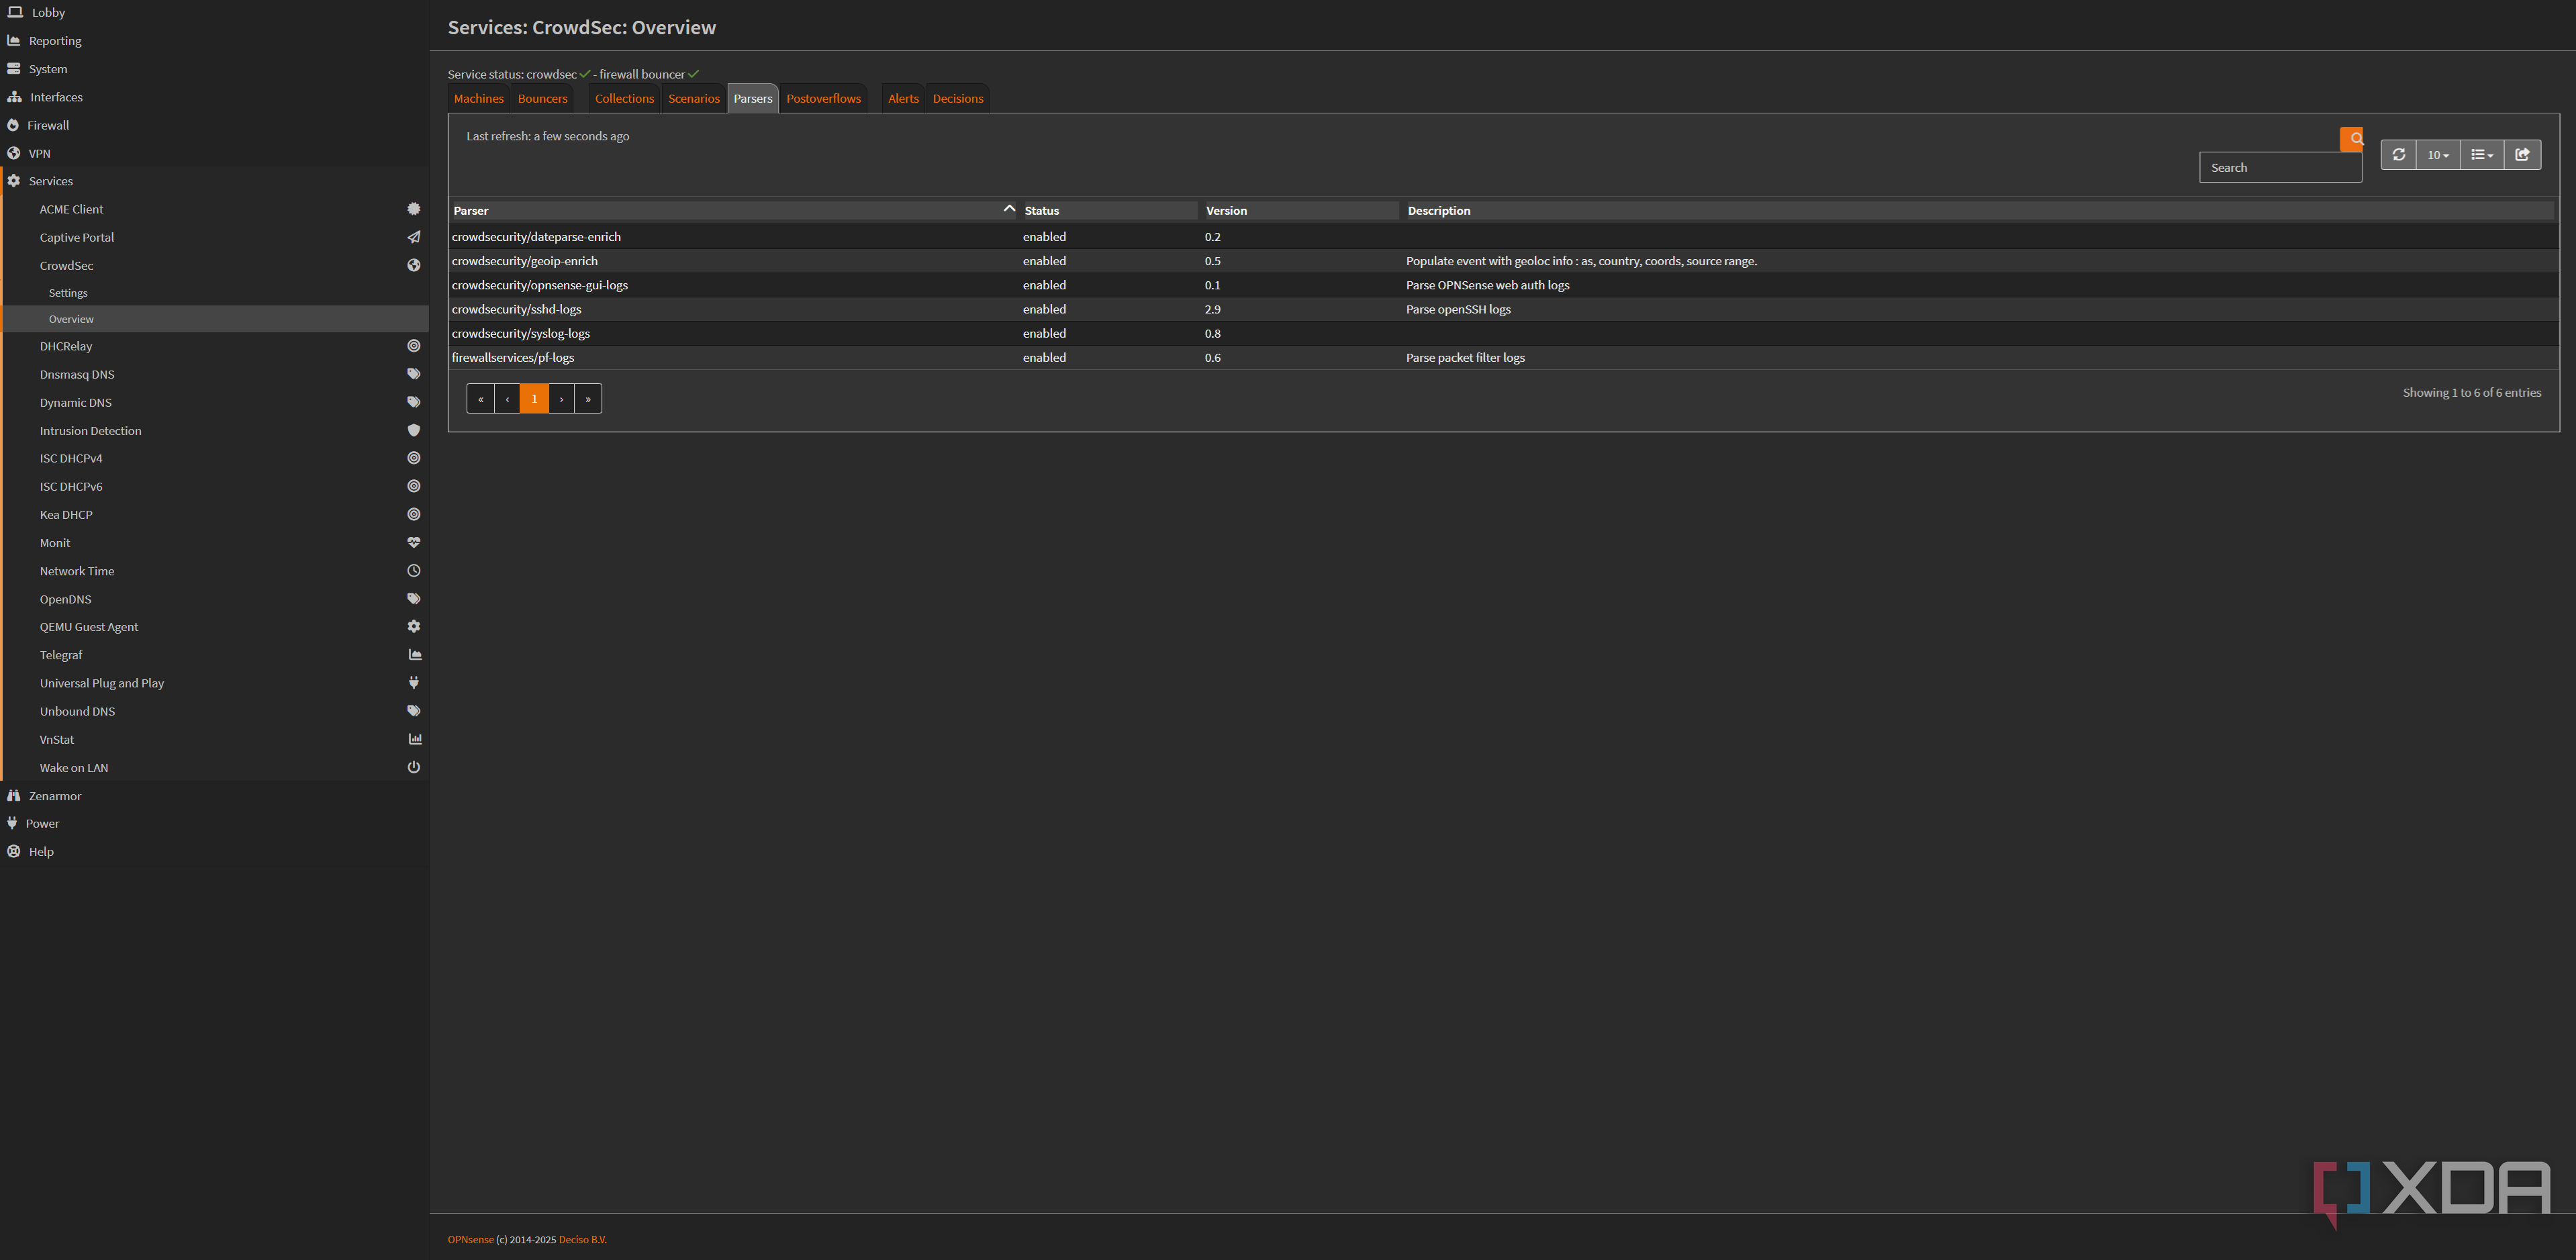Open the column selection list dropdown

(2482, 155)
